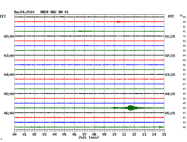Screen dimensions: 187x142
Task: Click DC value 89 beside 04:15 UTC
Action: click(x=184, y=94)
